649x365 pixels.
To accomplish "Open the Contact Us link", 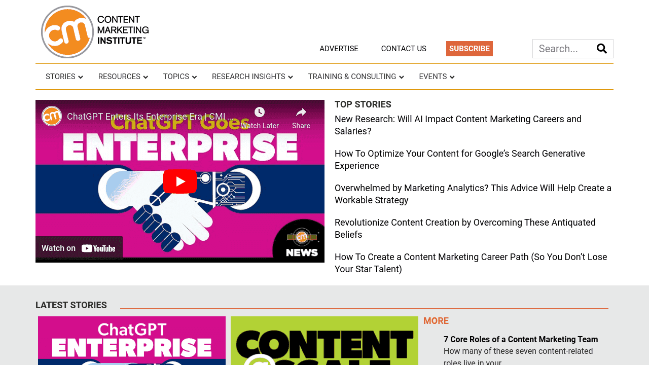I will [x=404, y=49].
